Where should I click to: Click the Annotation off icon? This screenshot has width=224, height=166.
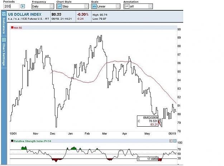(x=127, y=6)
